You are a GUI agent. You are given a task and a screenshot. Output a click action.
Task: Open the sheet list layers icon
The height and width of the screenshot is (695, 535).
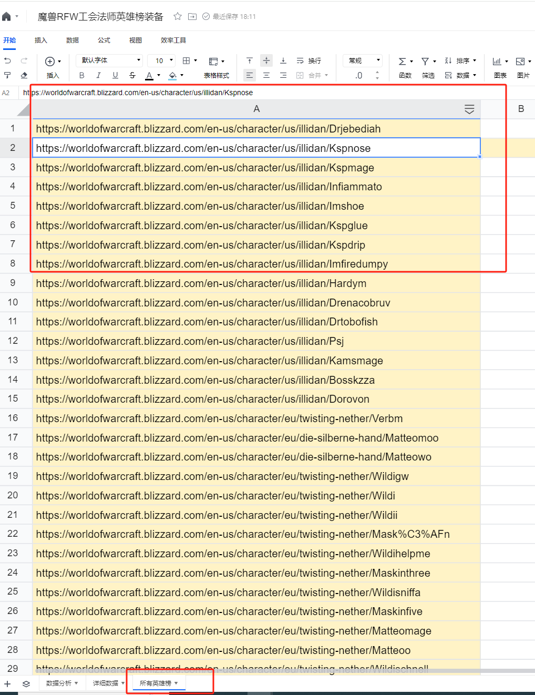[x=26, y=684]
